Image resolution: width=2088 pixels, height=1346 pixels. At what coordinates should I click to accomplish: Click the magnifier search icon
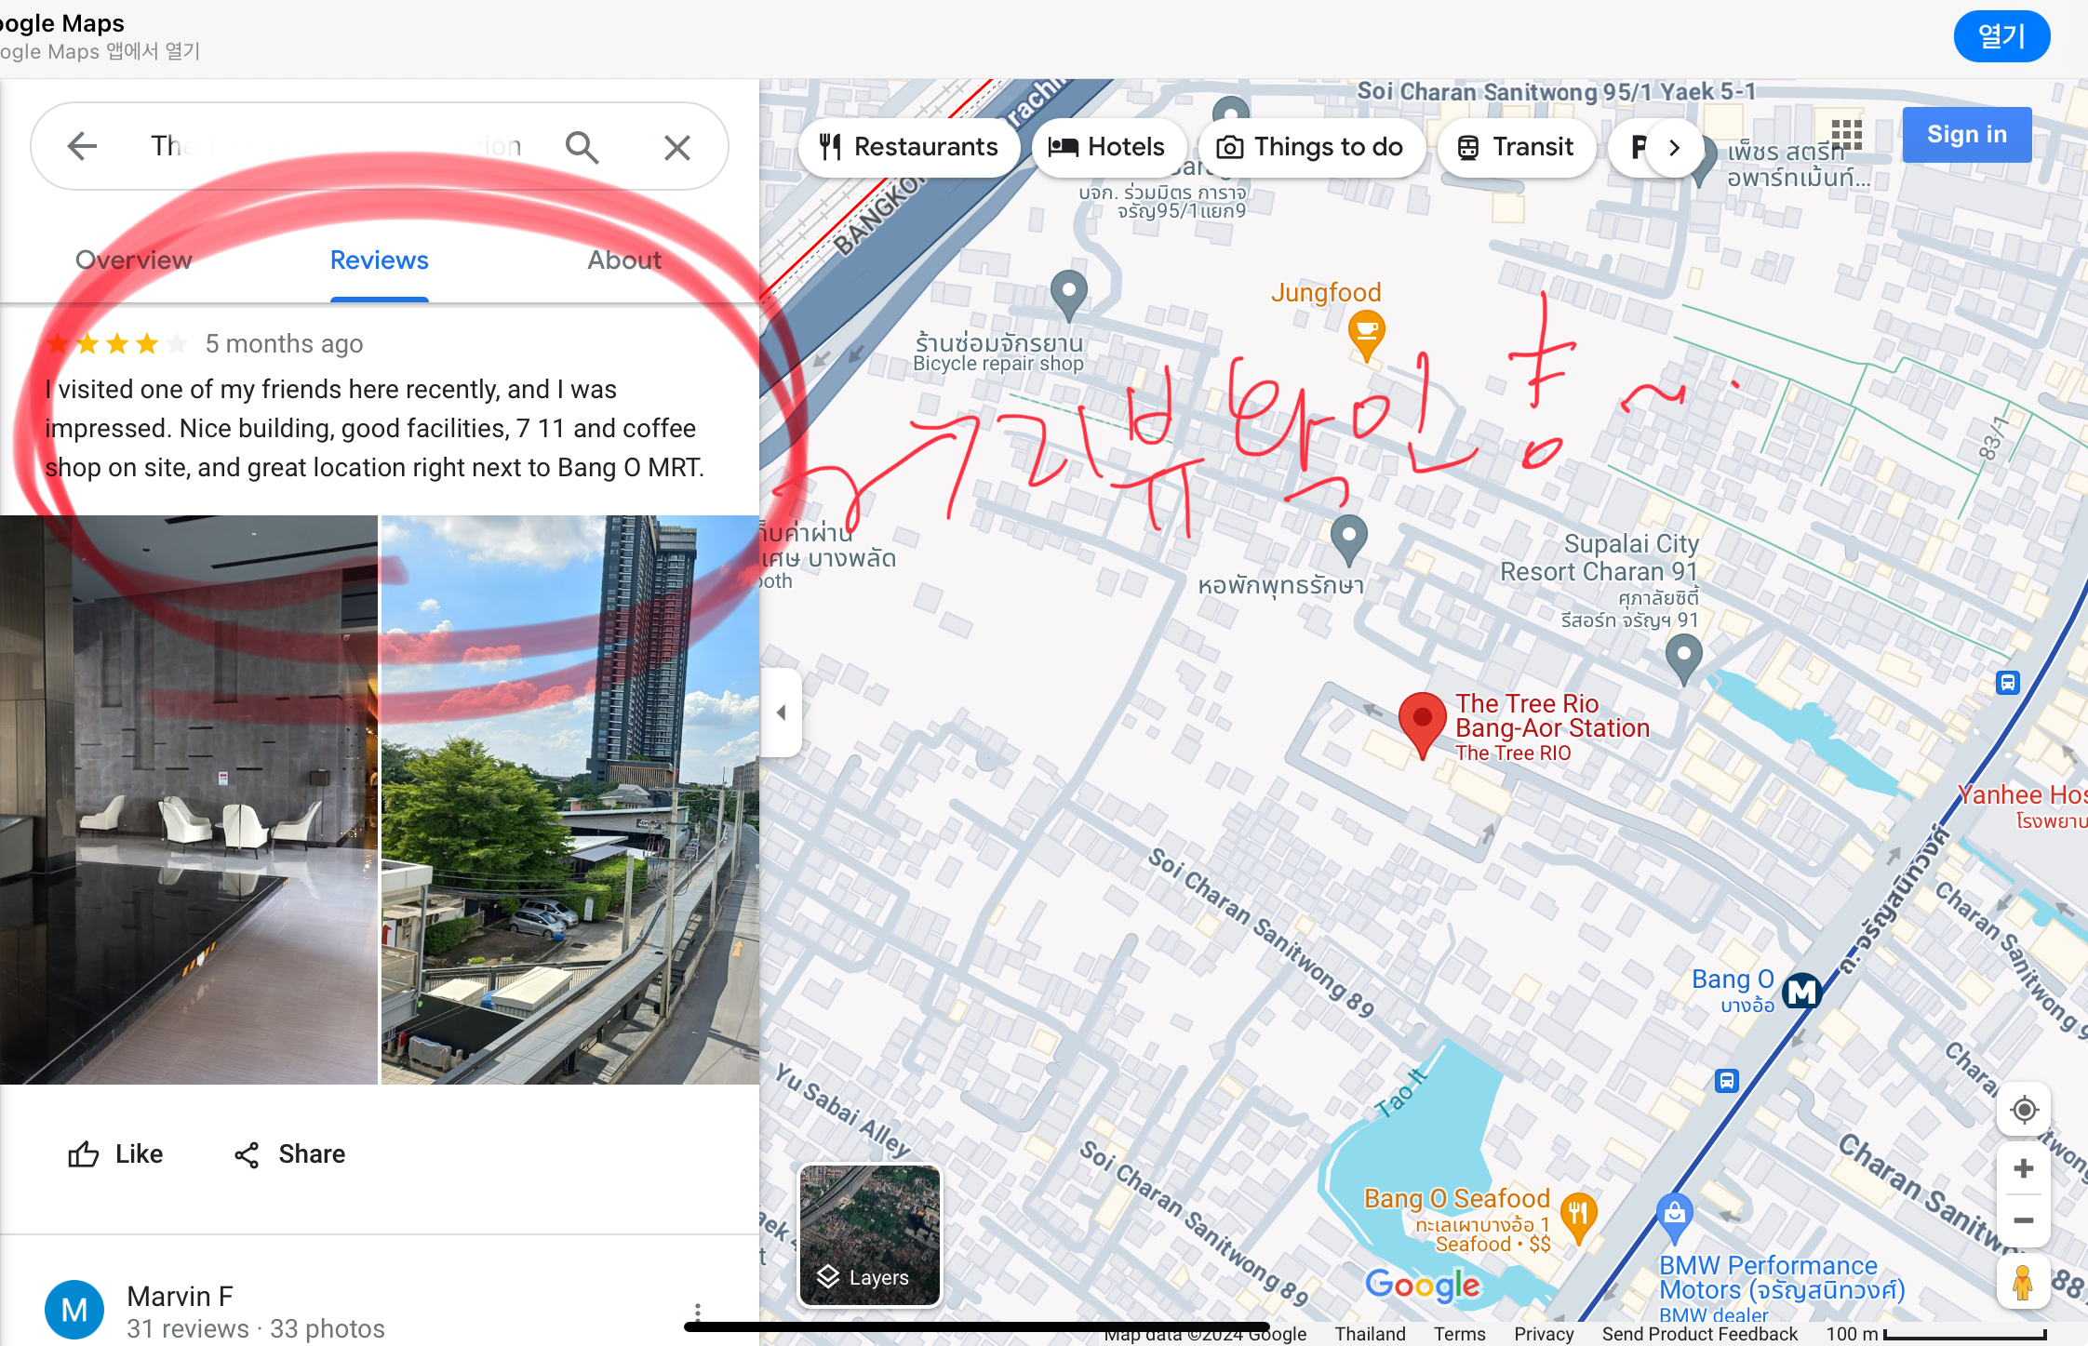point(582,146)
